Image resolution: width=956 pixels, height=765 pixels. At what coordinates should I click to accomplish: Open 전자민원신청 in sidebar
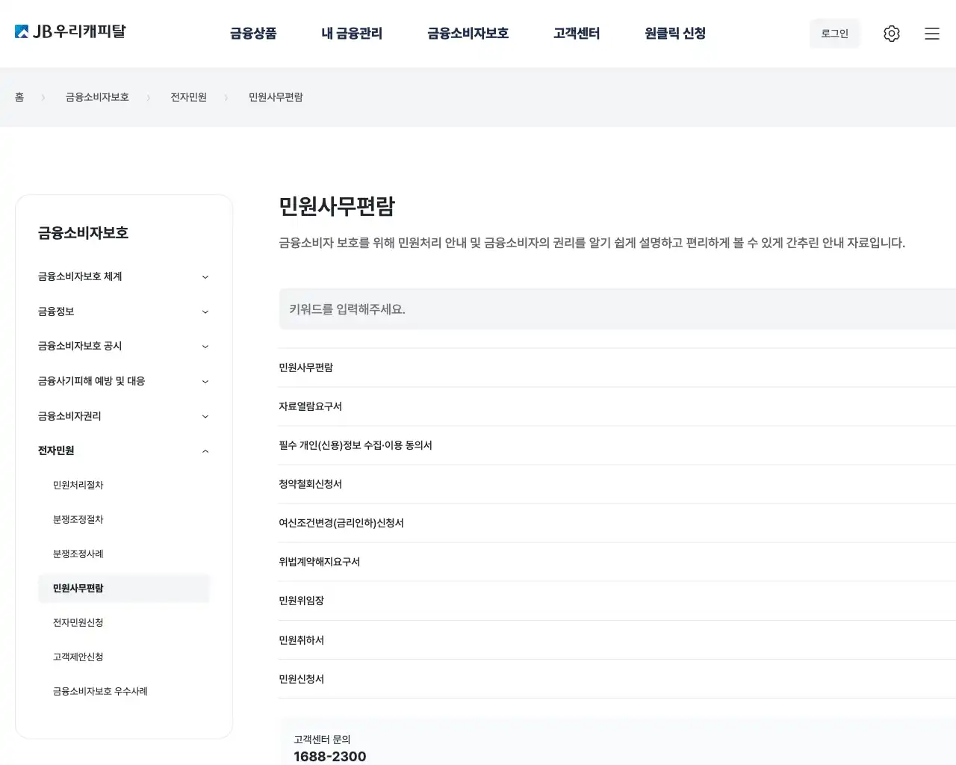(78, 622)
